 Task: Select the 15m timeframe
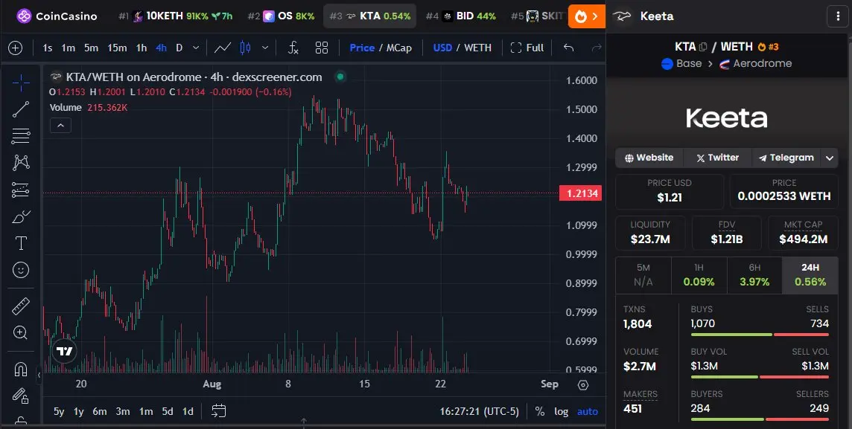click(117, 48)
